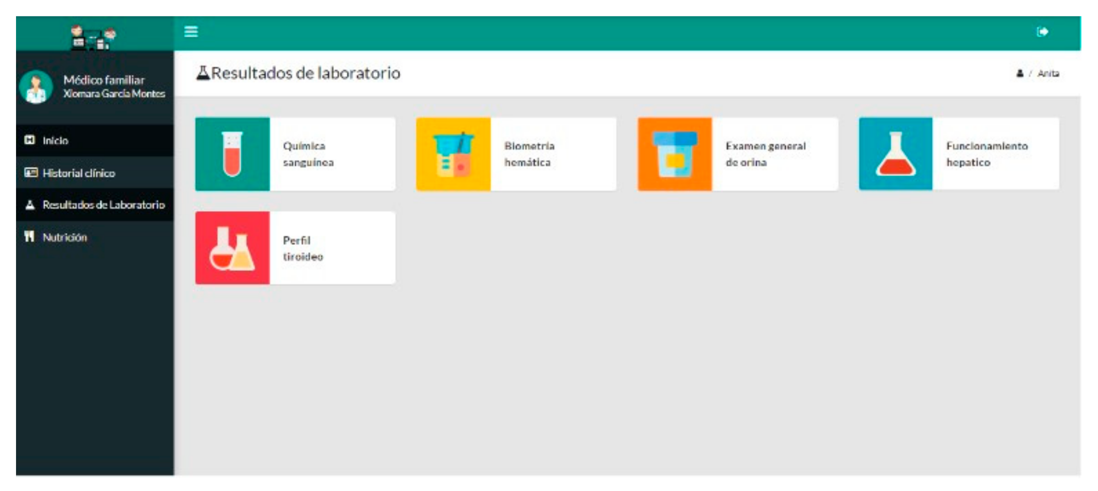Open Inicio in the sidebar
The width and height of the screenshot is (1098, 491).
(56, 141)
